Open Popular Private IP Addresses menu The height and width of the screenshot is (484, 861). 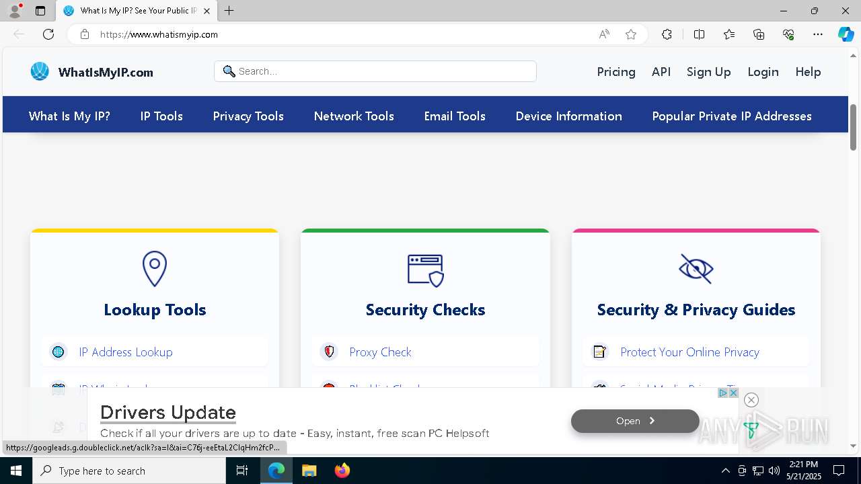(x=732, y=116)
